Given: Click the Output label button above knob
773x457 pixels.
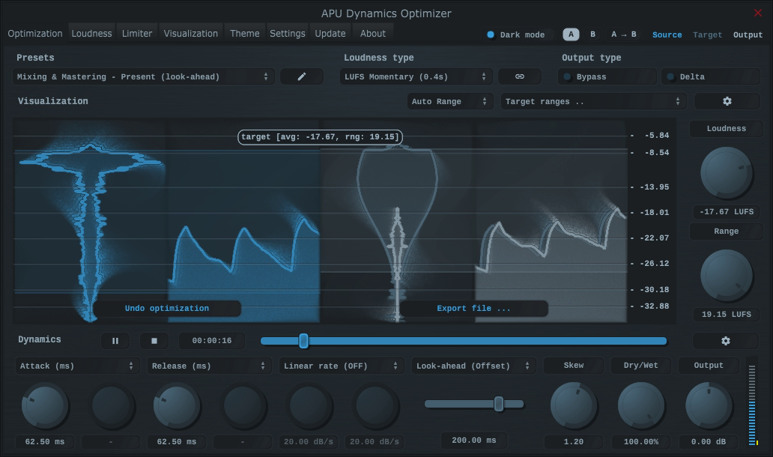Looking at the screenshot, I should 709,366.
